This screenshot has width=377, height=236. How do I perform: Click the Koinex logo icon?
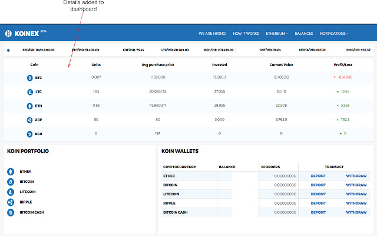click(8, 34)
